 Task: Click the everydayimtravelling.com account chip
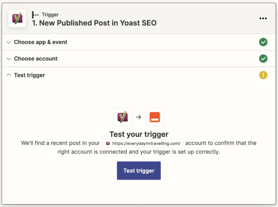pyautogui.click(x=143, y=143)
